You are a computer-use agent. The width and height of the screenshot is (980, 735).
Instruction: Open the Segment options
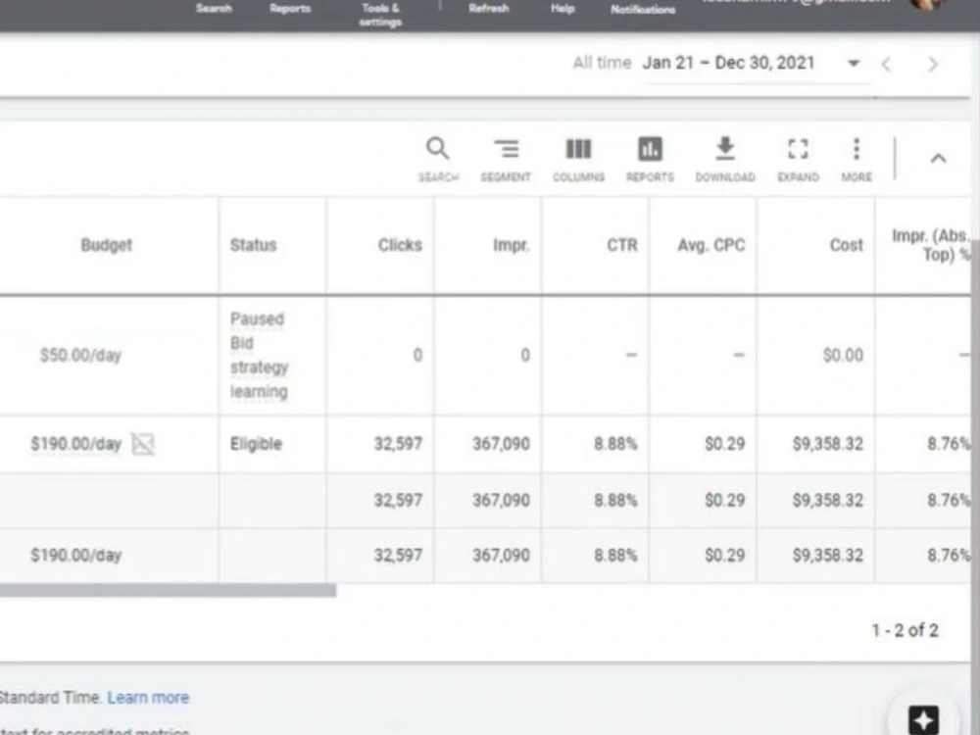[x=506, y=160]
